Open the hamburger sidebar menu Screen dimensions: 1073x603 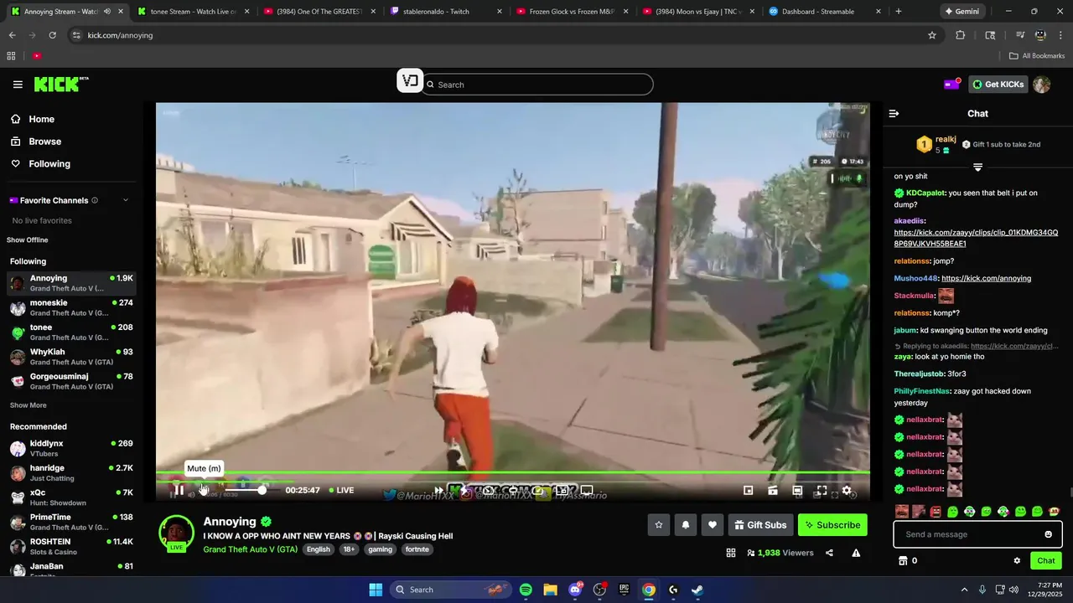pyautogui.click(x=18, y=84)
